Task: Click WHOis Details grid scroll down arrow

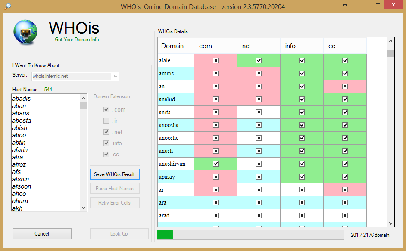Action: (x=390, y=223)
